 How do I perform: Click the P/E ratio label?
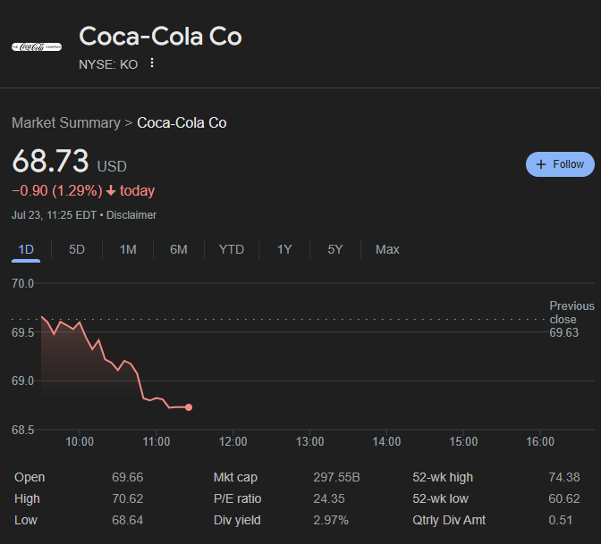pyautogui.click(x=237, y=498)
